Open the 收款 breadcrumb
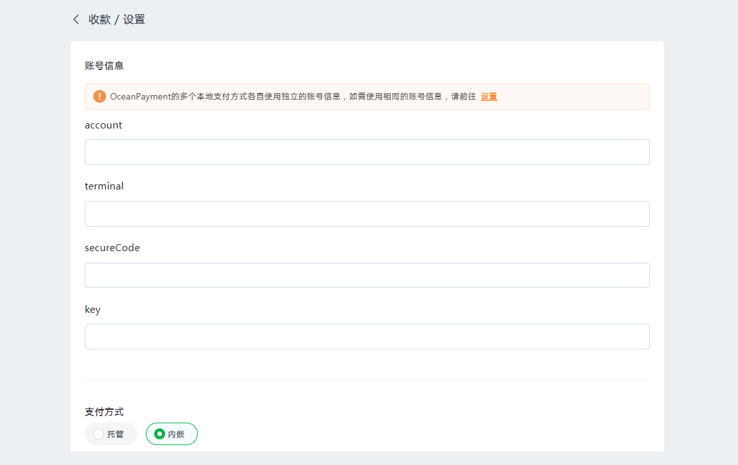 [100, 20]
